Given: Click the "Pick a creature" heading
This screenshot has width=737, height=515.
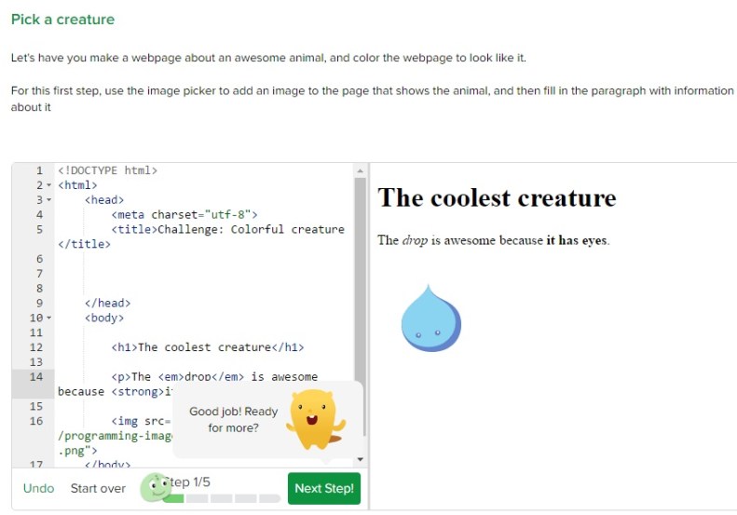Looking at the screenshot, I should coord(62,20).
